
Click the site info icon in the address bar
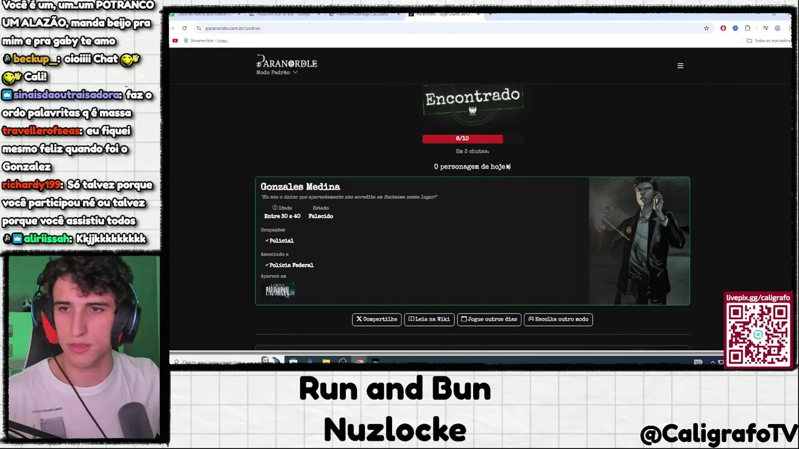[199, 28]
